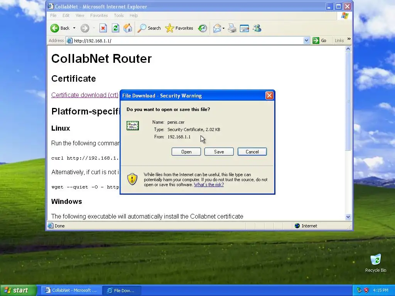395x296 pixels.
Task: Open the Help menu
Action: 133,15
